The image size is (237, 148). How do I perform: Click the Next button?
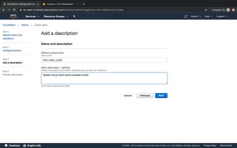(x=161, y=95)
